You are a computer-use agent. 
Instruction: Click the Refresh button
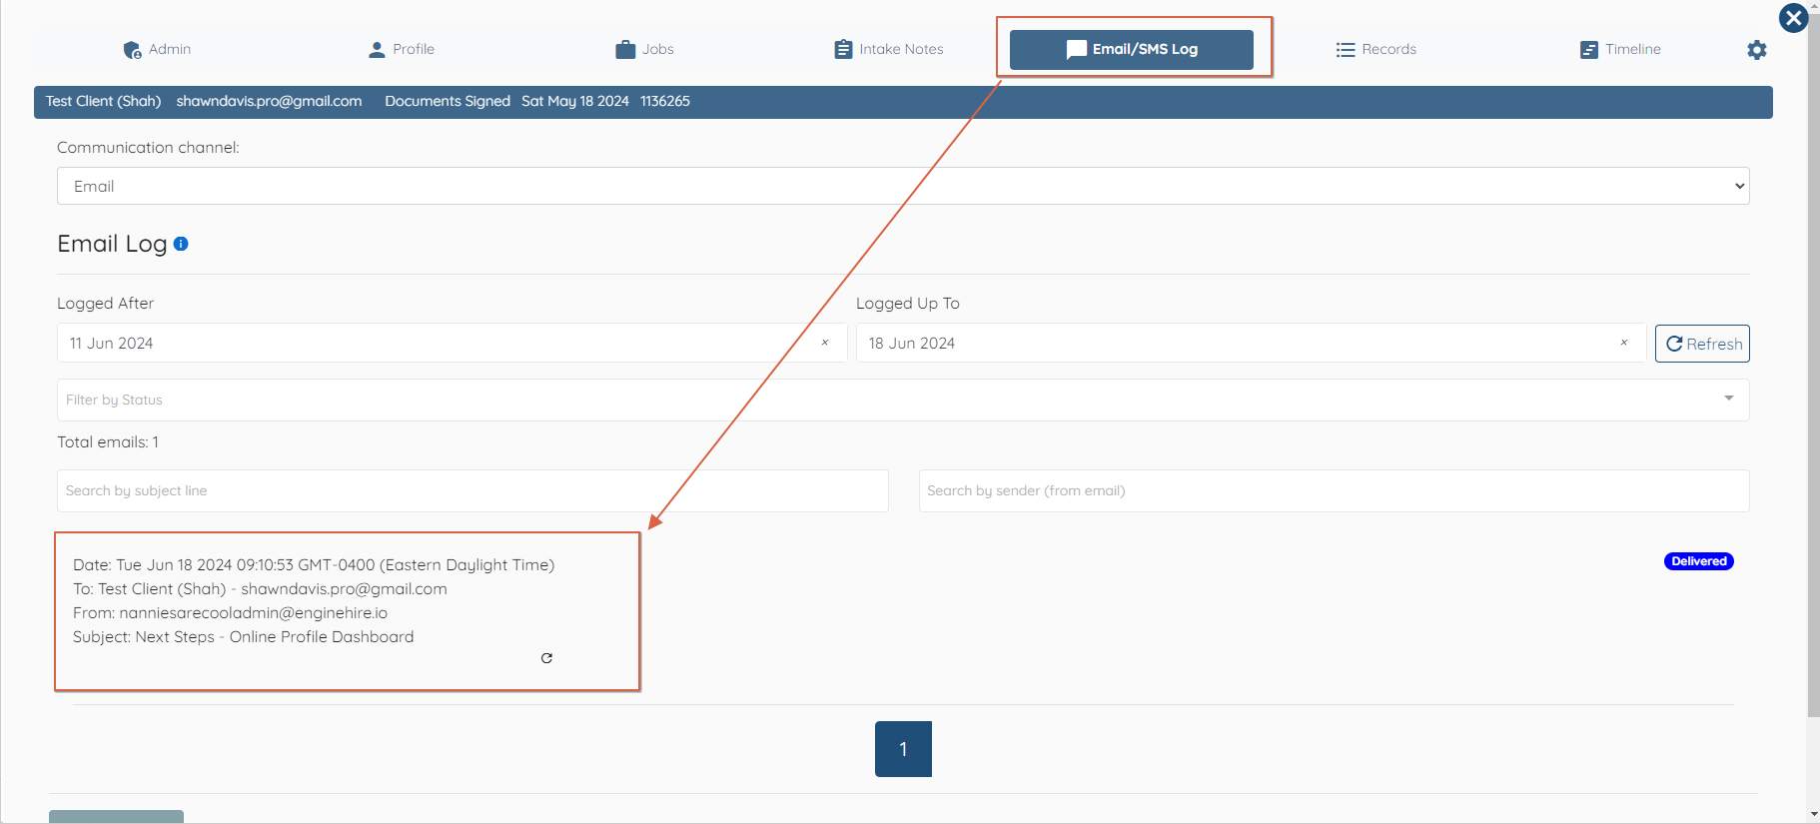pos(1702,344)
